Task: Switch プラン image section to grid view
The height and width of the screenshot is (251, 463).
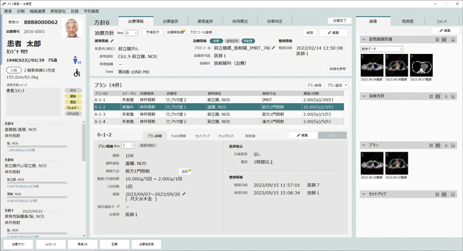Action: click(x=431, y=145)
